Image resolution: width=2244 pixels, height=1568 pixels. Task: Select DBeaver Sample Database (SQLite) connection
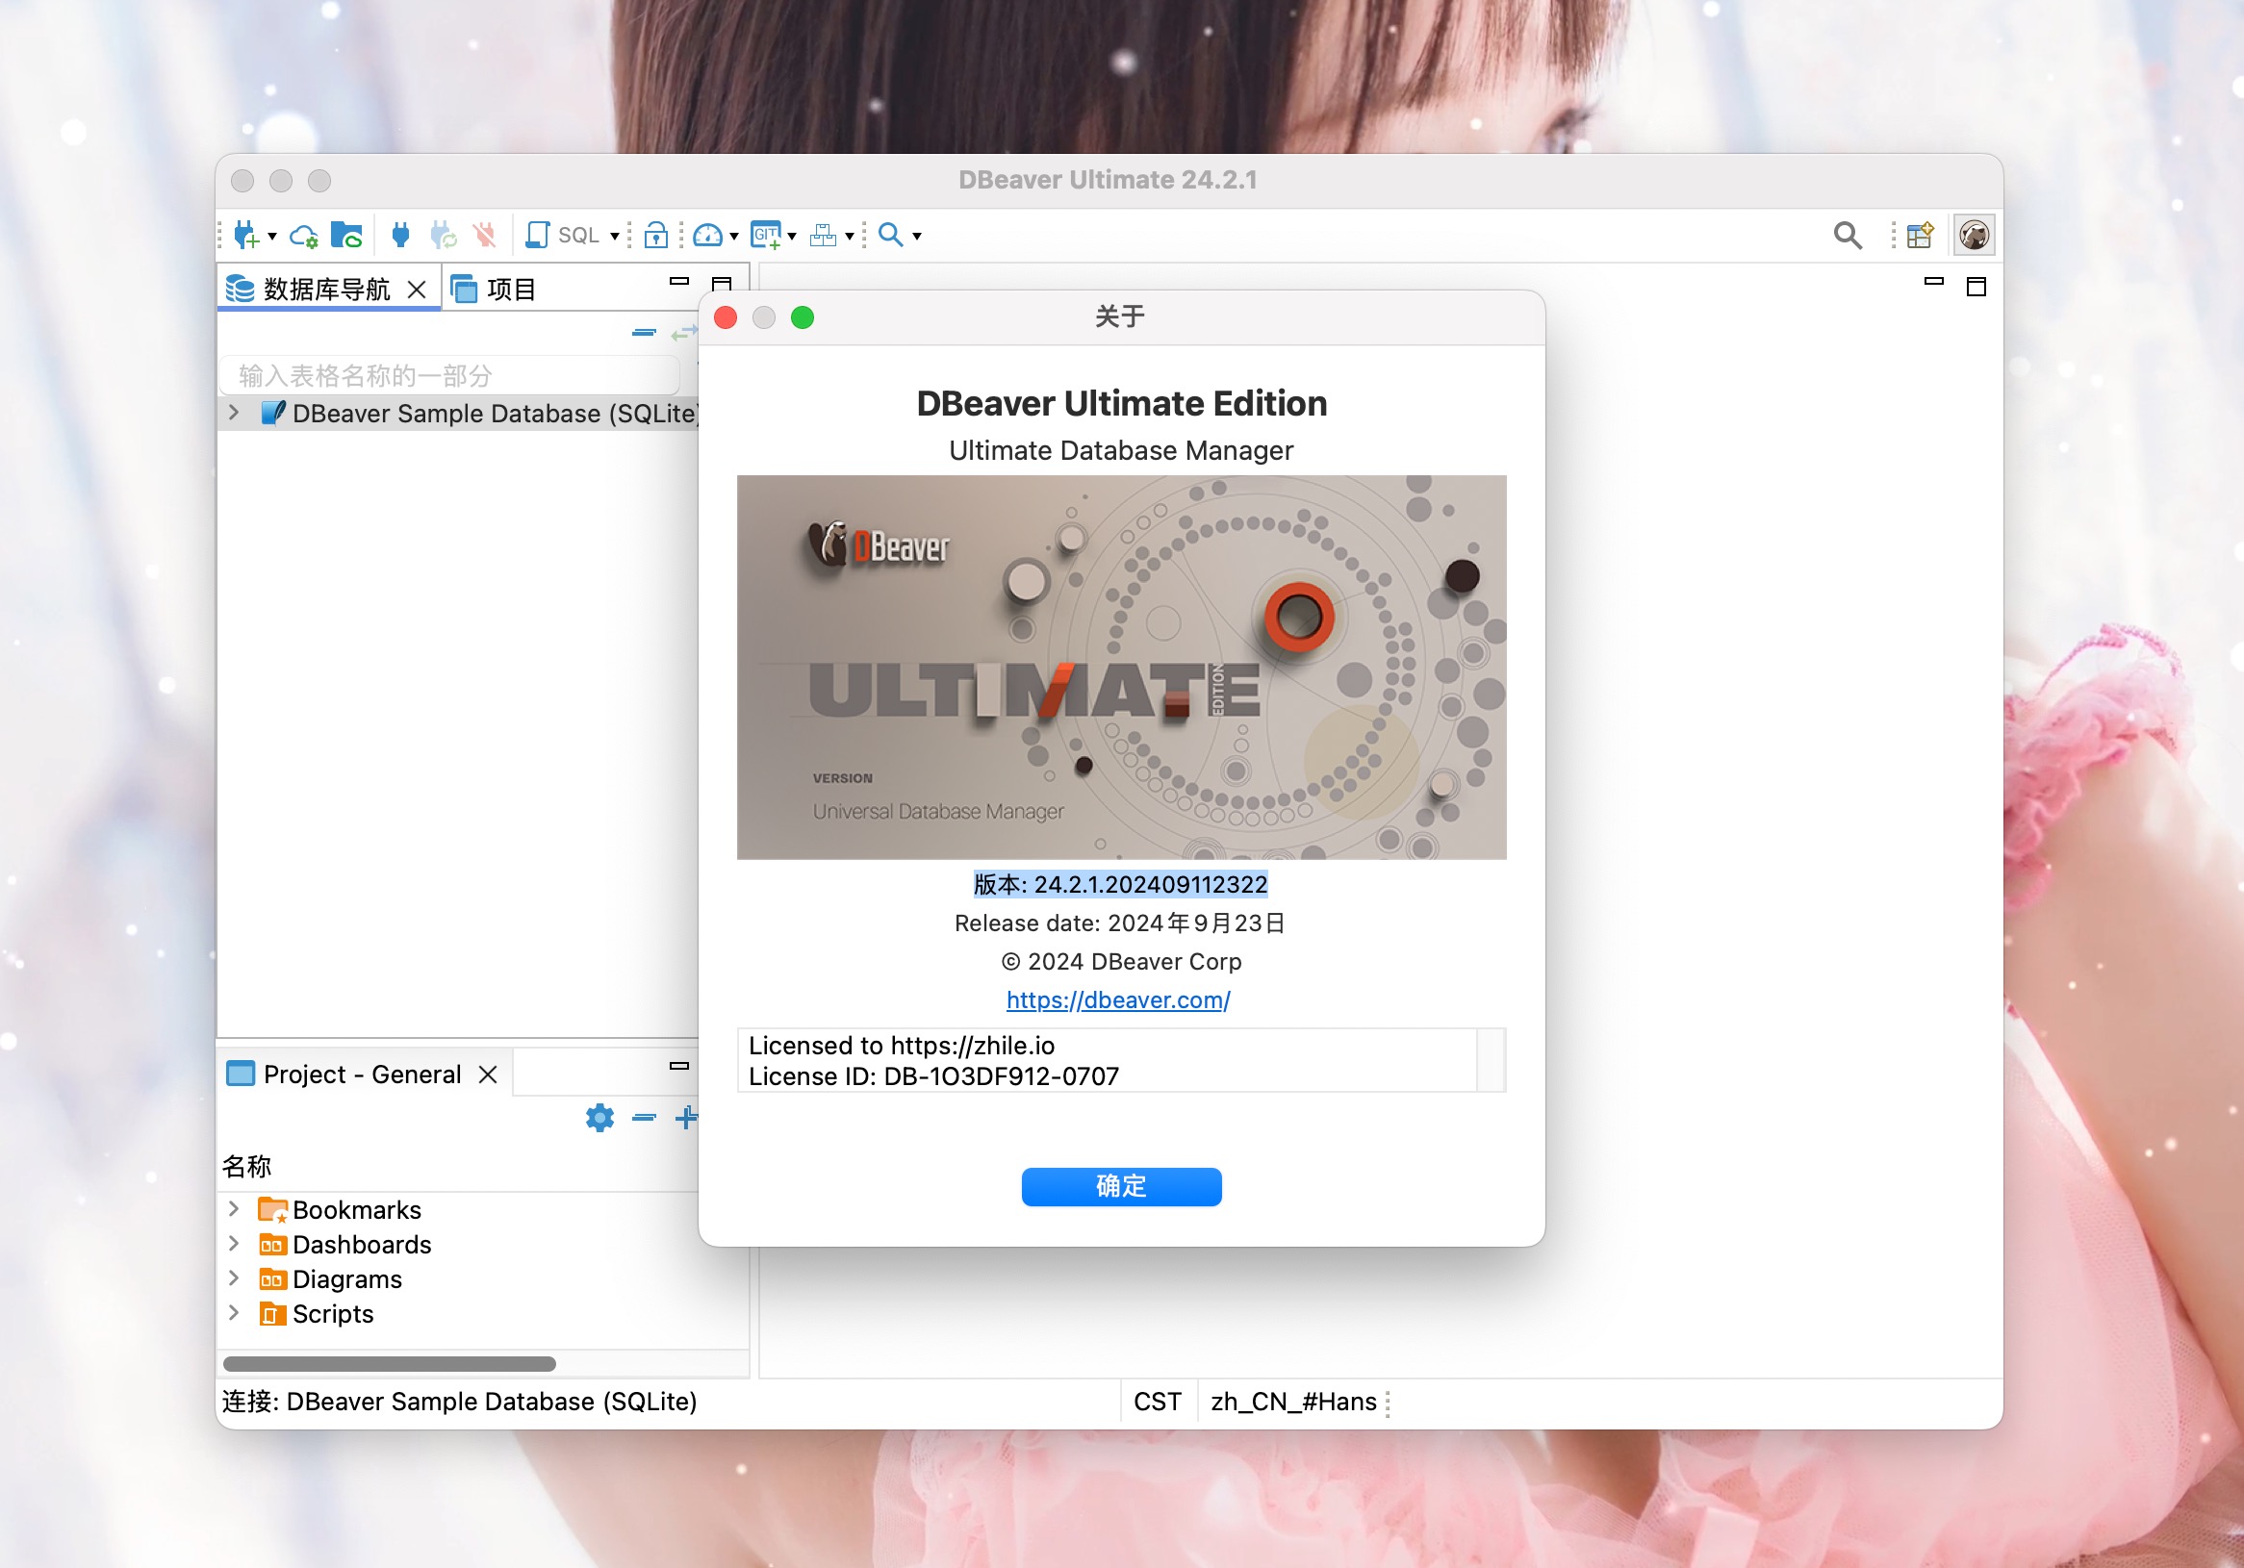tap(481, 414)
